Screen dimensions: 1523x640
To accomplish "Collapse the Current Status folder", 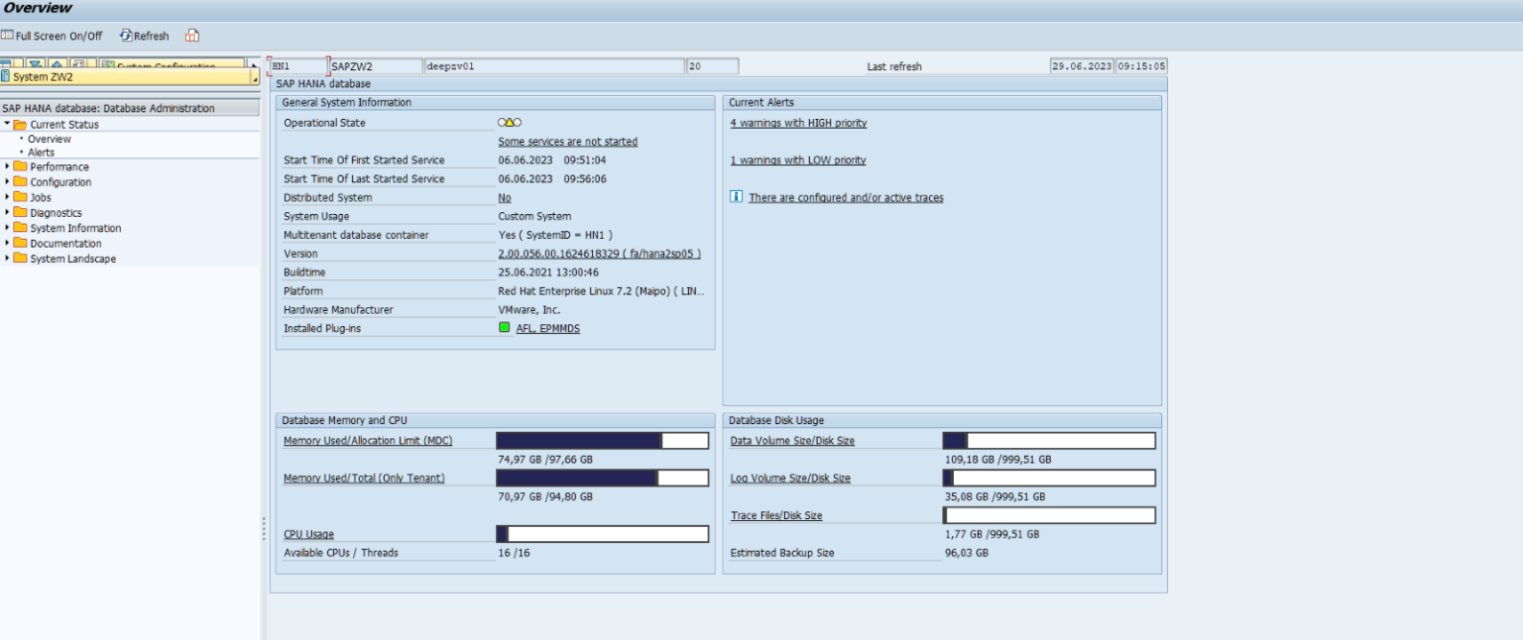I will click(x=8, y=124).
